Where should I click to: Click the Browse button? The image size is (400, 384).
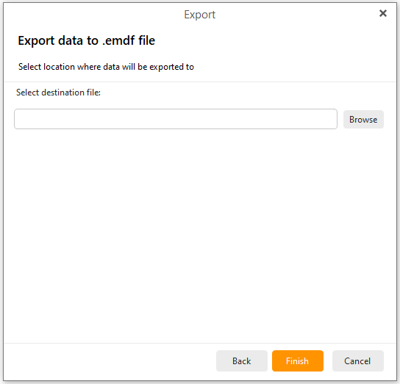(363, 119)
